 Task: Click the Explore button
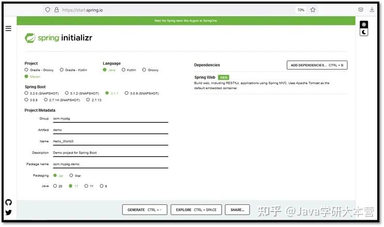click(196, 209)
